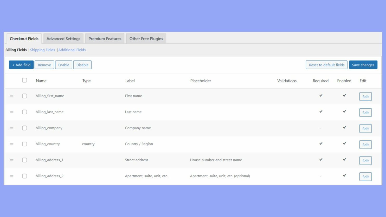Click the + Add field button
This screenshot has height=217, width=386.
point(21,65)
